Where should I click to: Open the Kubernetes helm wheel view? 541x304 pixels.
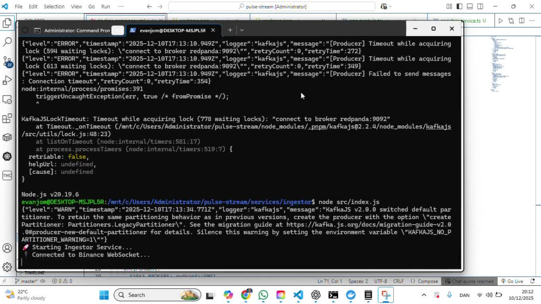click(7, 157)
